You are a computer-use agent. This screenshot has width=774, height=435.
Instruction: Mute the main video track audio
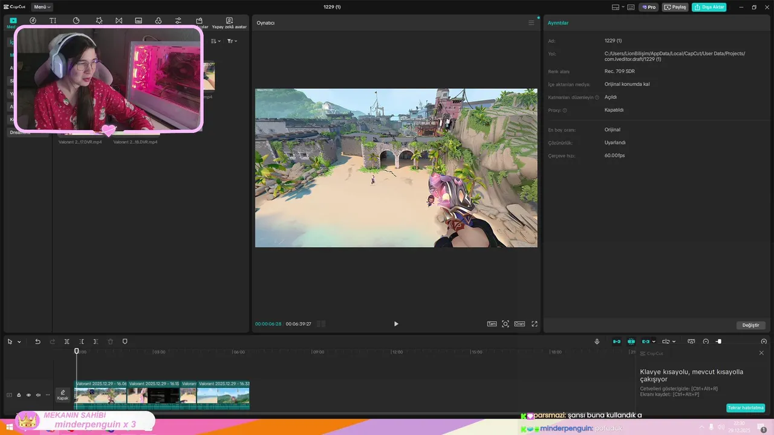click(38, 395)
